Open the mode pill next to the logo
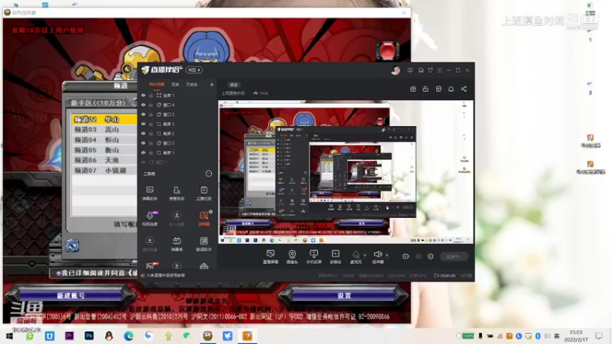This screenshot has width=612, height=344. [194, 70]
